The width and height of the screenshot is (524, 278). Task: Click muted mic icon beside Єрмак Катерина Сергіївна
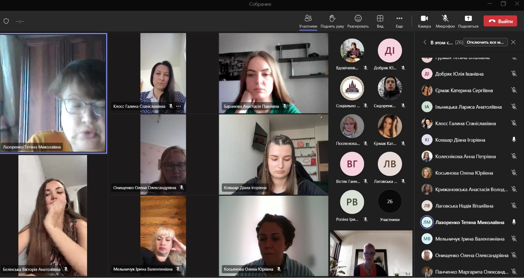tap(514, 90)
